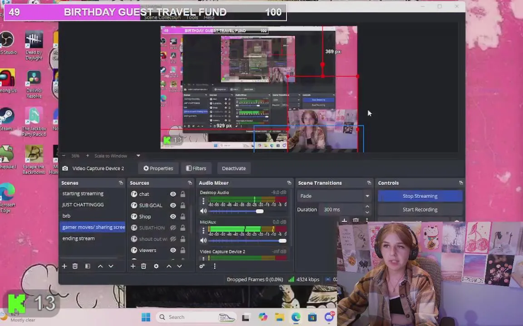523x326 pixels.
Task: Open Mic/Aux three-dot options
Action: point(203,230)
